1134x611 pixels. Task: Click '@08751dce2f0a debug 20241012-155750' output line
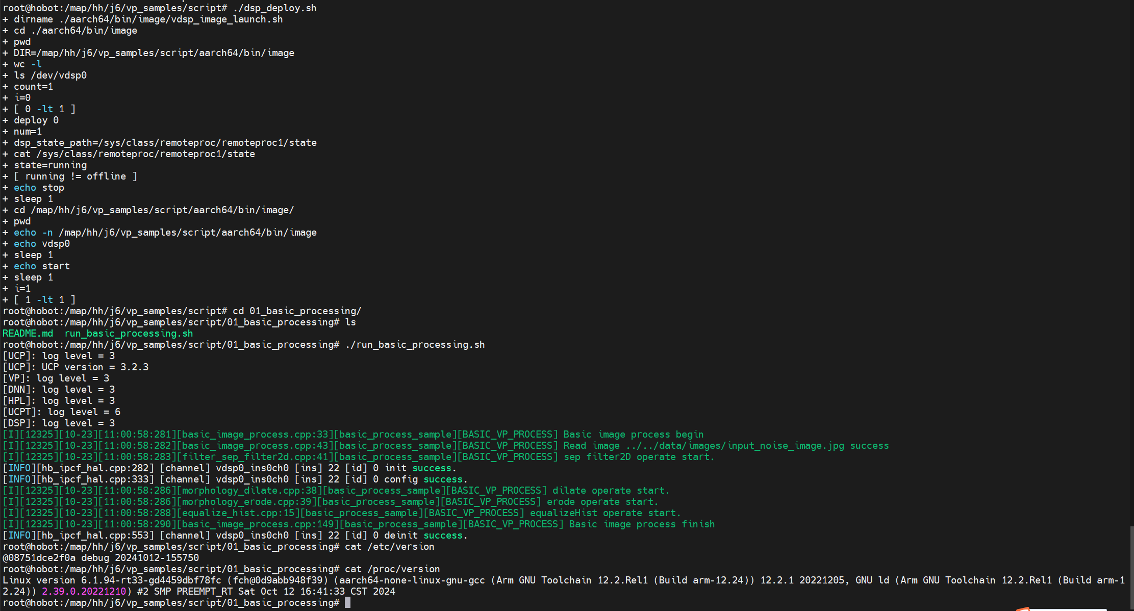pyautogui.click(x=101, y=558)
